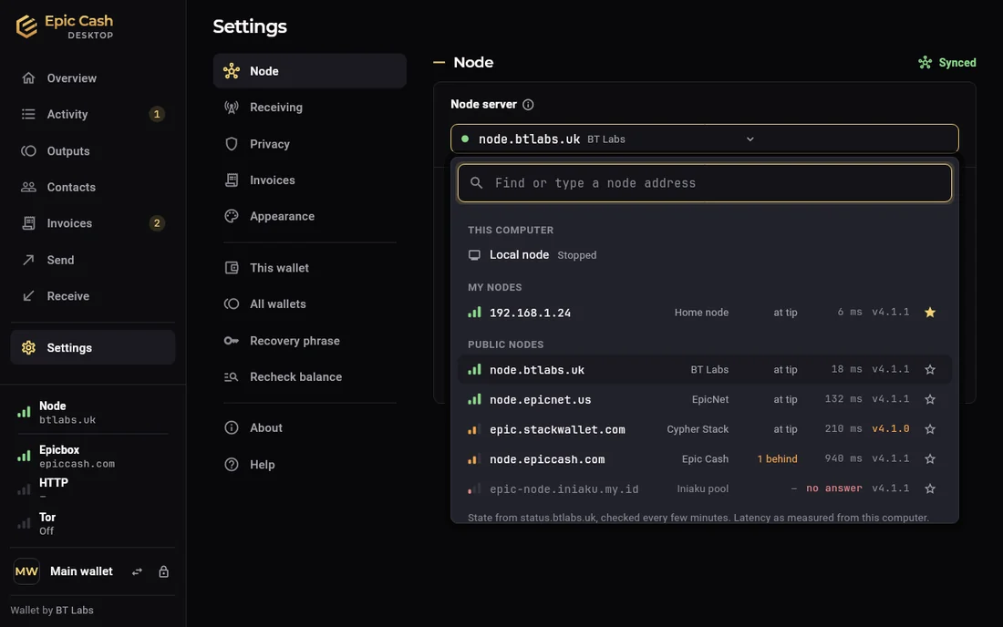
Task: Open the node.btlabs.uk server dropdown
Action: click(x=704, y=139)
